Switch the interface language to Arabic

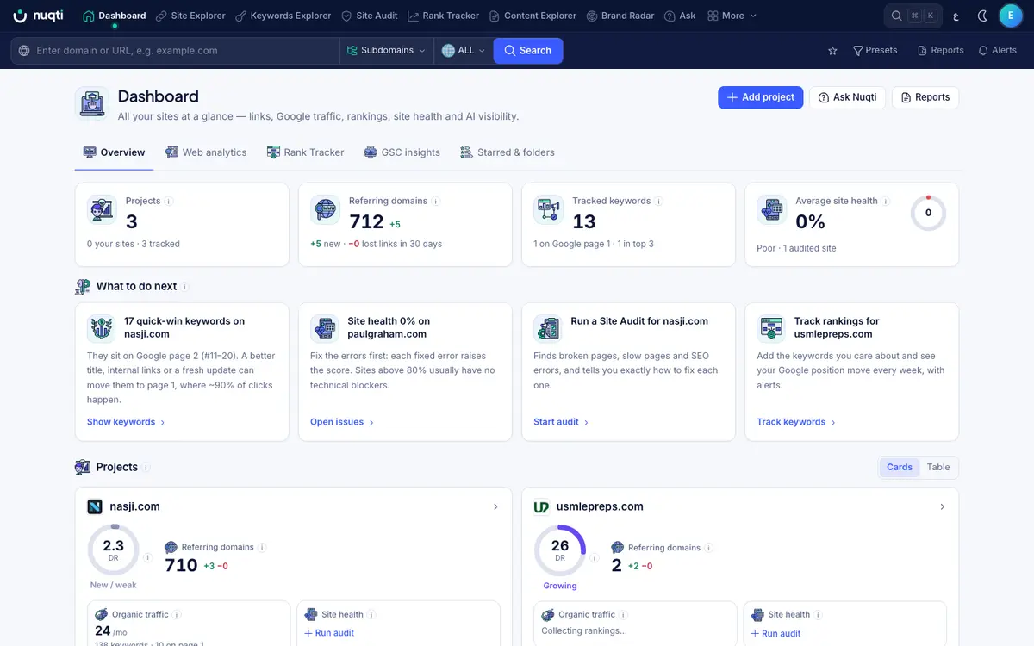pyautogui.click(x=956, y=16)
